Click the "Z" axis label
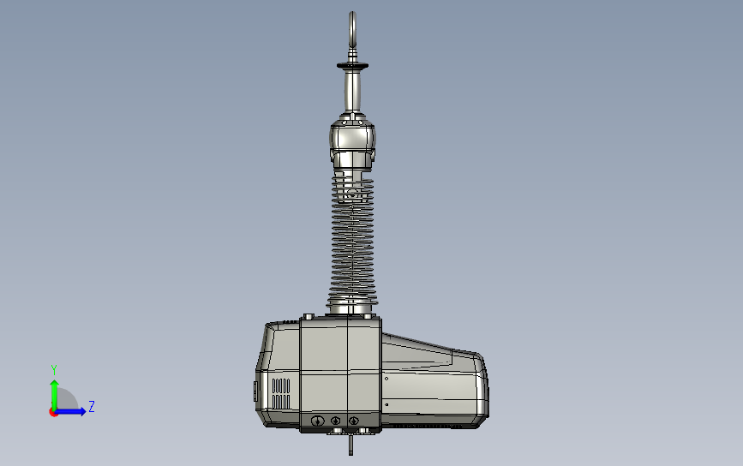Viewport: 743px width, 466px height. pyautogui.click(x=92, y=406)
